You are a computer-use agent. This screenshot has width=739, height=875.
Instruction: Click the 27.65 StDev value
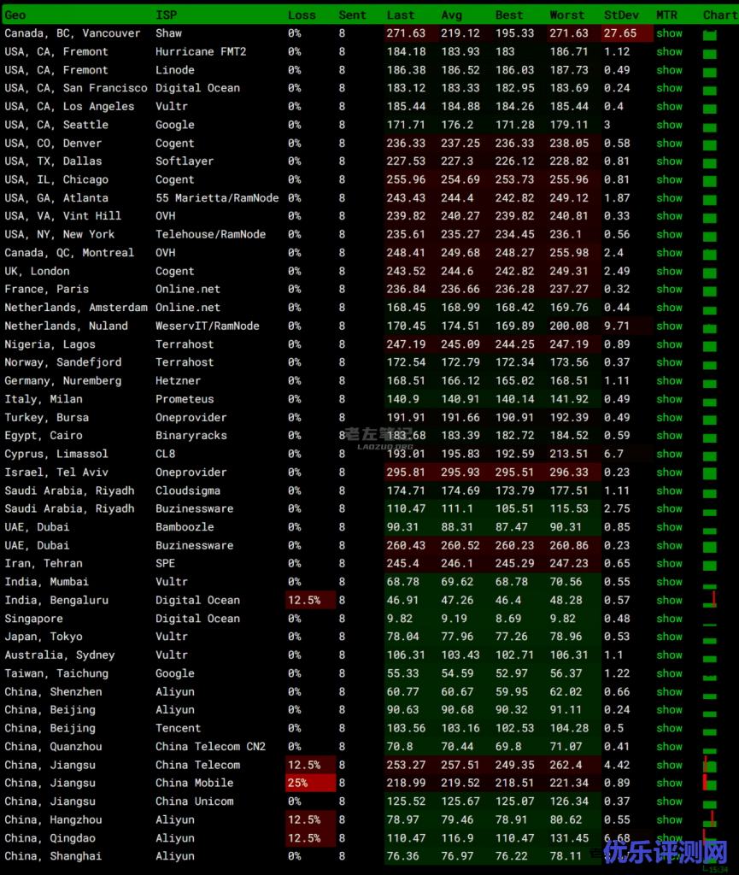pos(620,33)
